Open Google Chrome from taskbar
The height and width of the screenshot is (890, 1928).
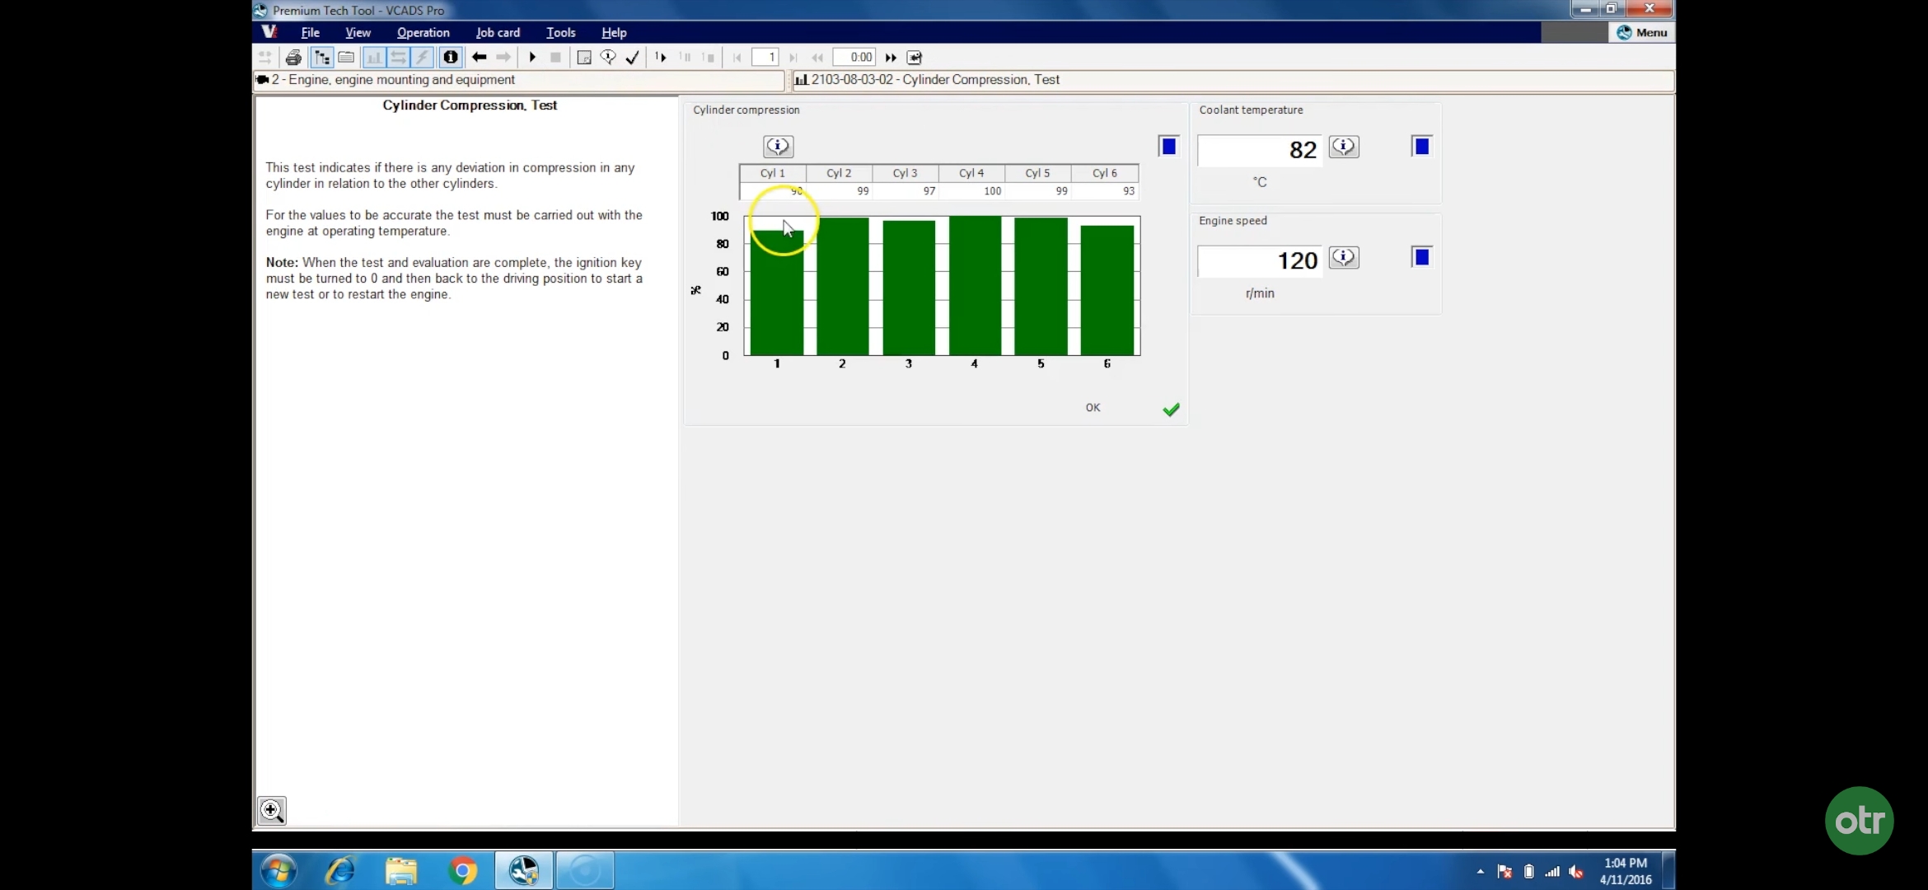463,871
